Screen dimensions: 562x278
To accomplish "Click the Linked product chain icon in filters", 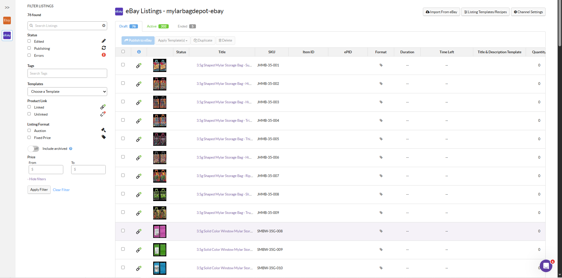I will tap(103, 107).
